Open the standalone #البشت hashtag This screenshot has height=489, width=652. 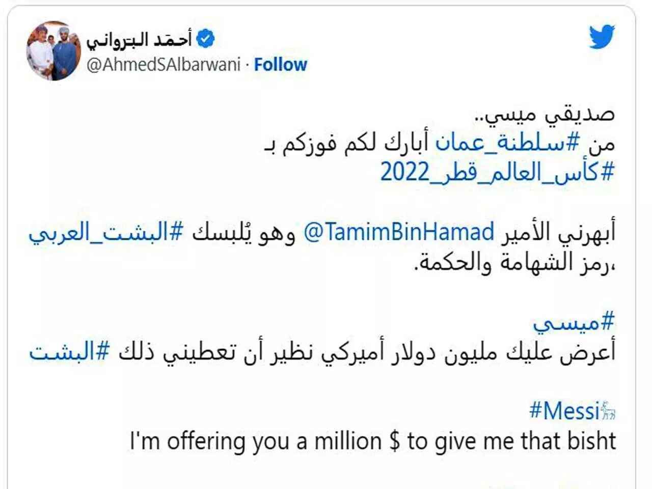[69, 351]
